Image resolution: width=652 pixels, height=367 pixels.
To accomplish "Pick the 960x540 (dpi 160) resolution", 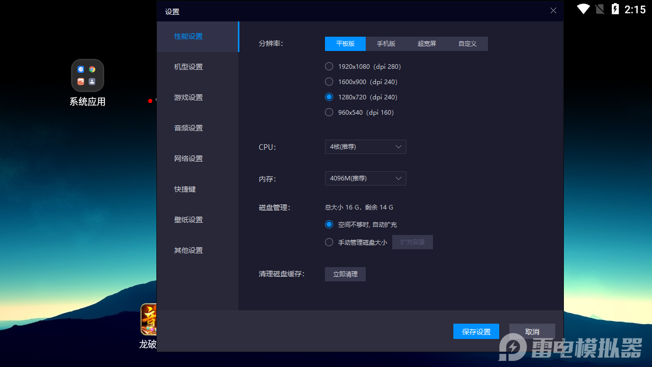I will [x=329, y=112].
